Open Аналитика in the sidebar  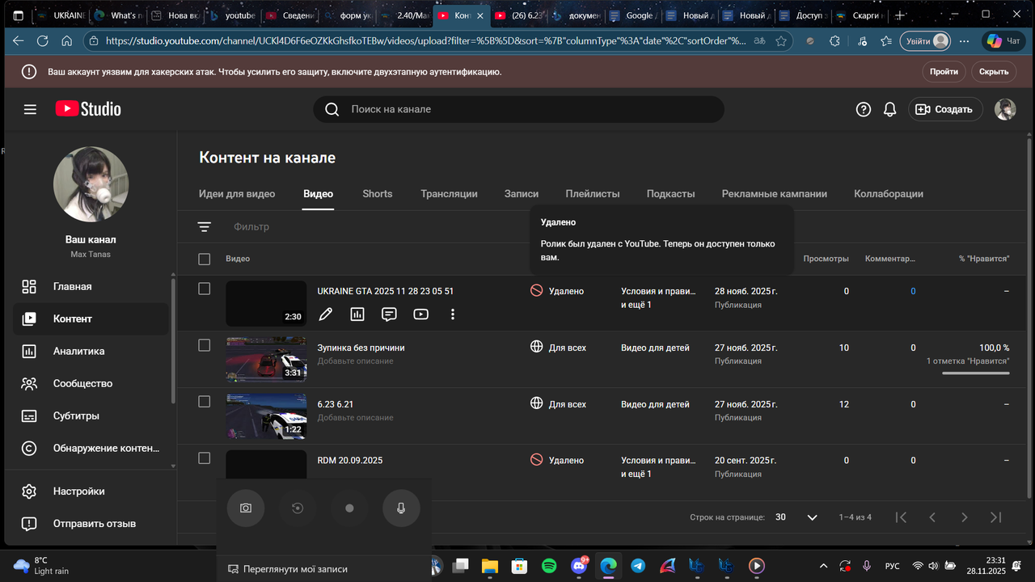click(x=91, y=352)
